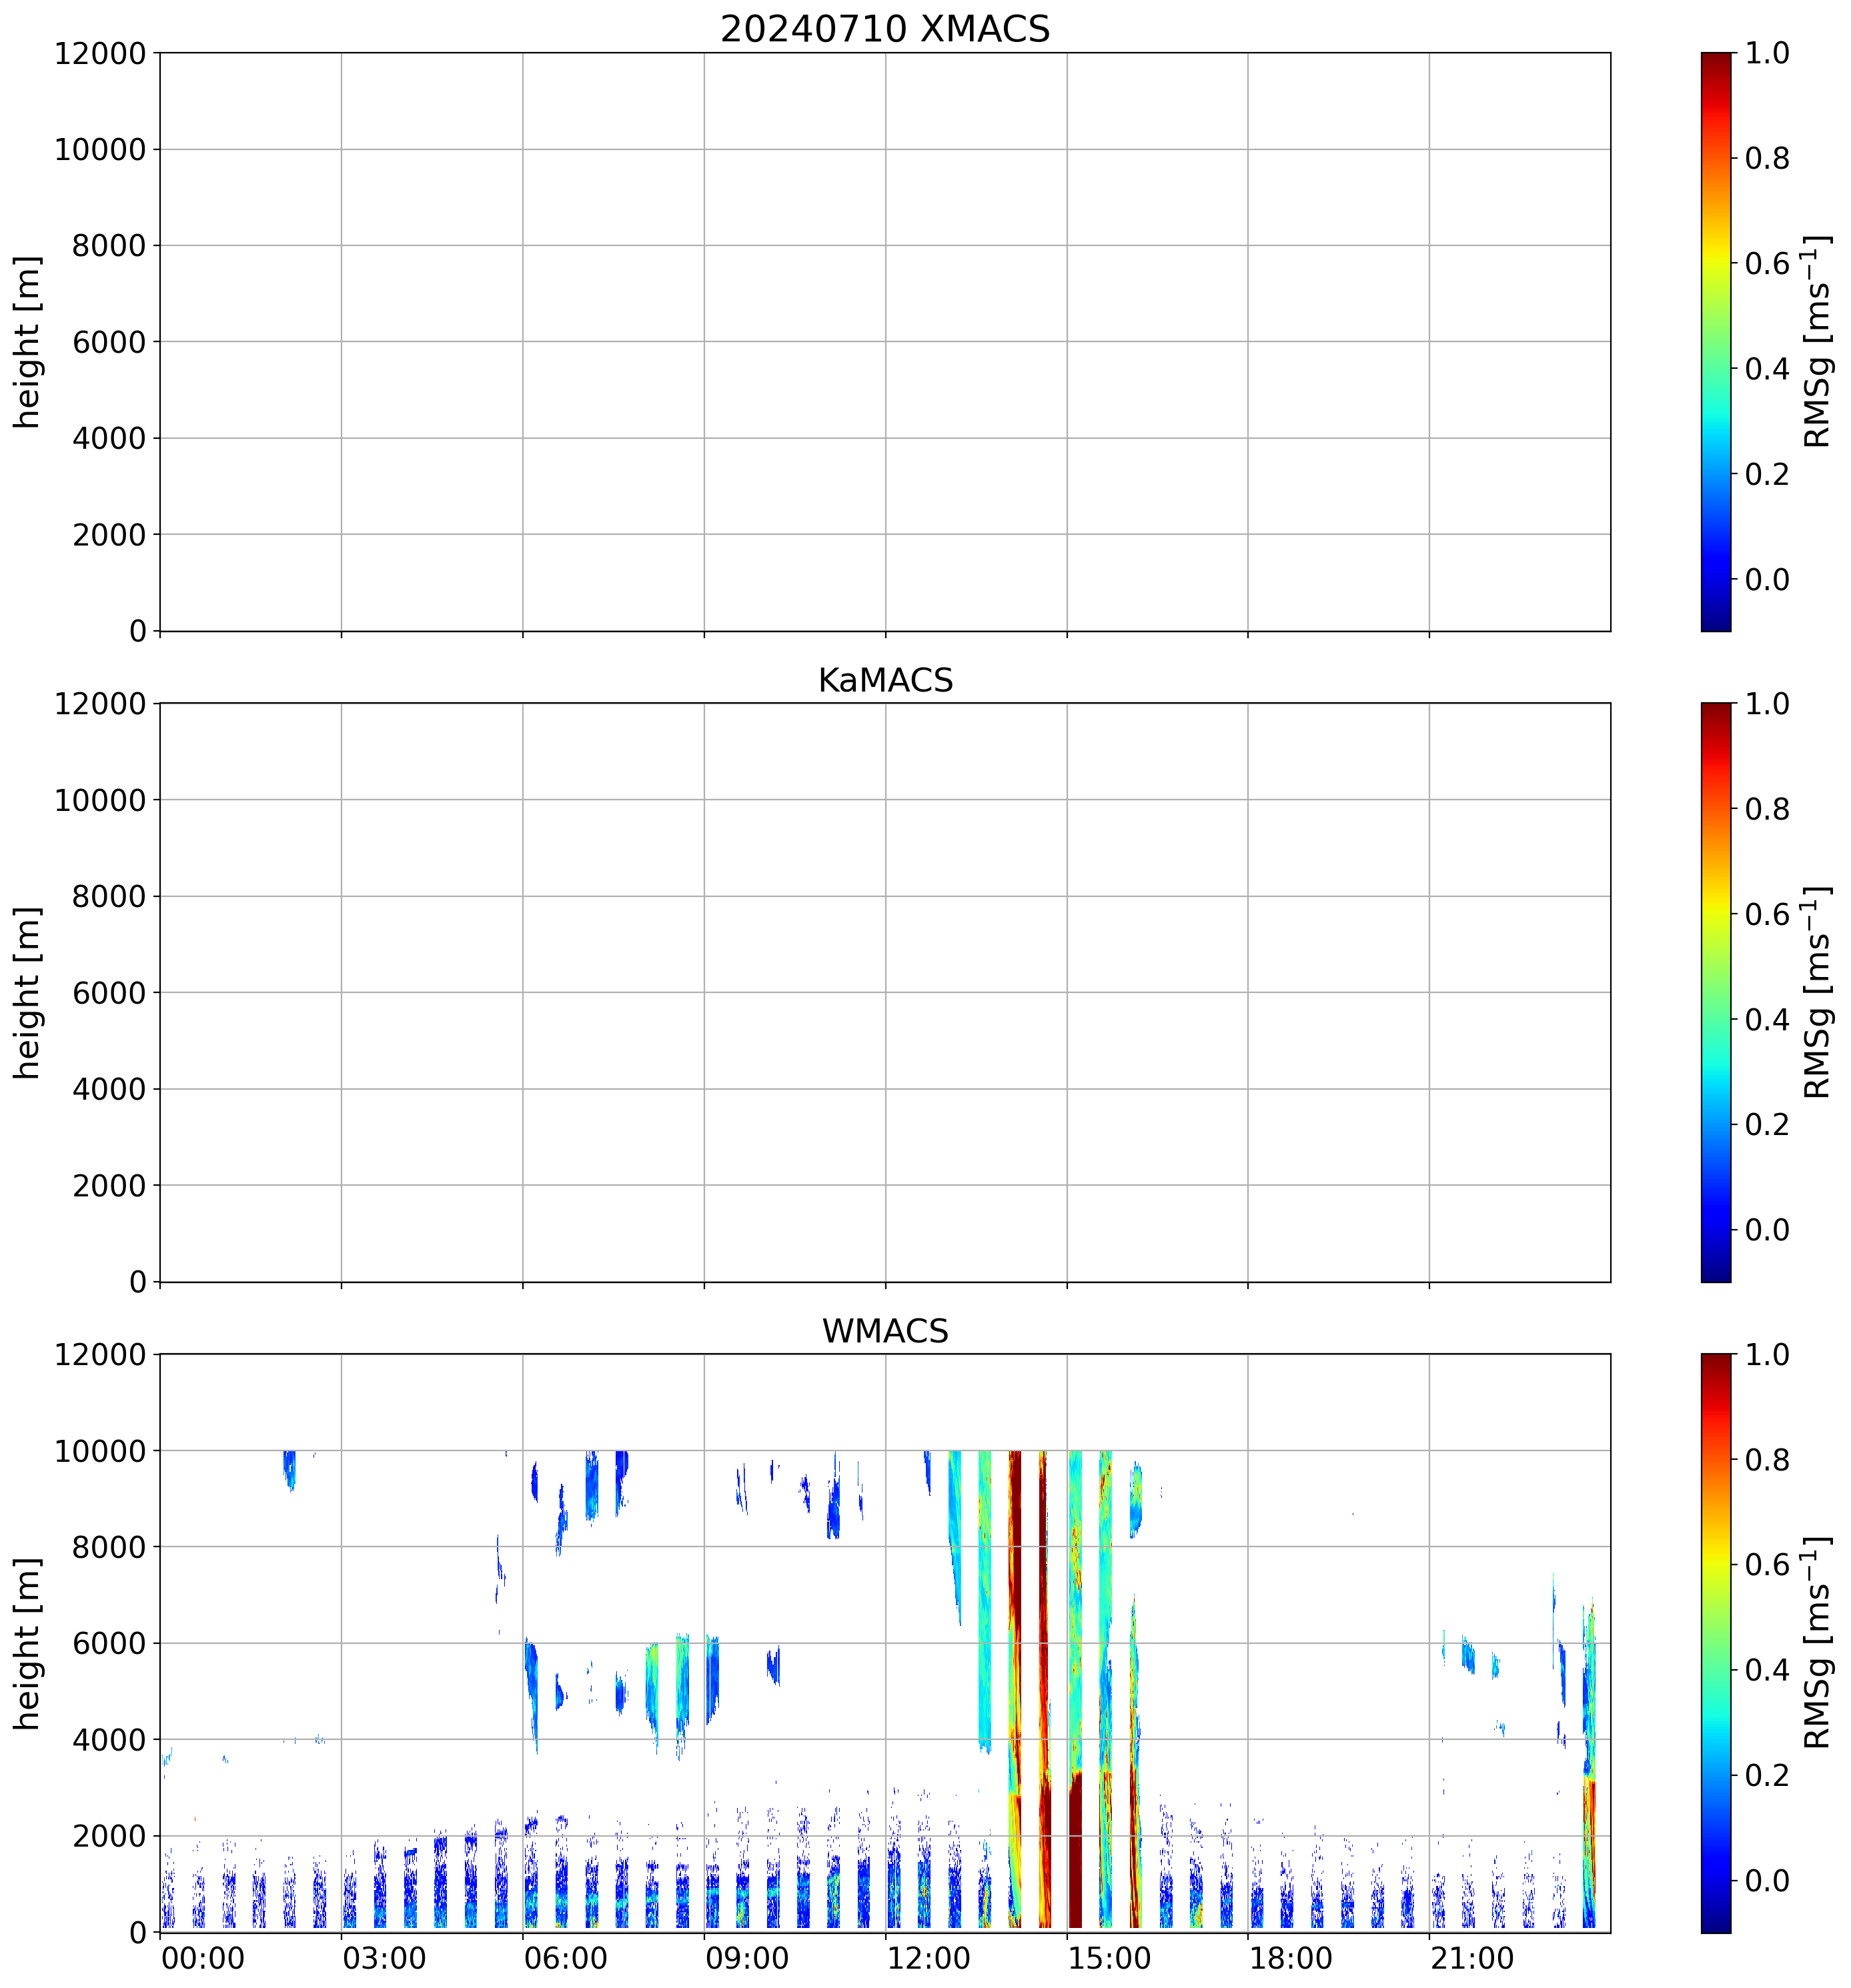Click the middle KaMACS colorbar
1851x1988 pixels.
point(1715,992)
